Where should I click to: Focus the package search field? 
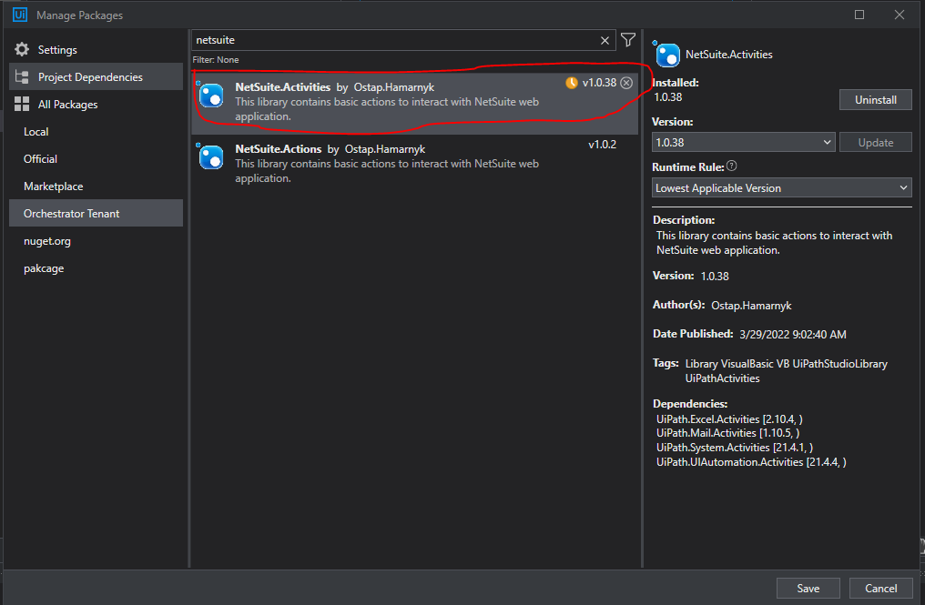[395, 40]
